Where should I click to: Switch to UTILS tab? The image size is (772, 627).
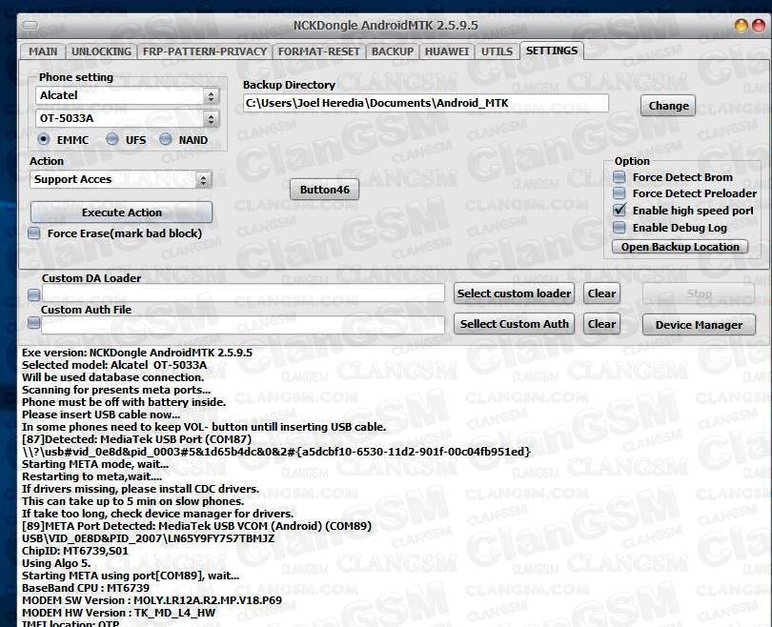click(x=497, y=51)
